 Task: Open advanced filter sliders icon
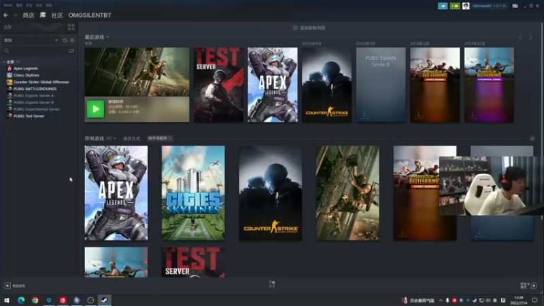click(x=71, y=51)
